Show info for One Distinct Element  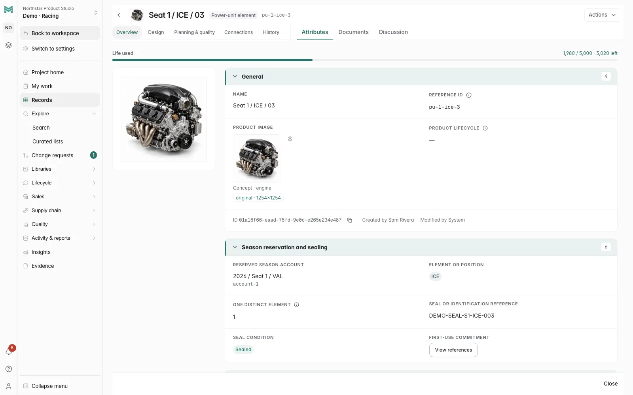[x=297, y=305]
